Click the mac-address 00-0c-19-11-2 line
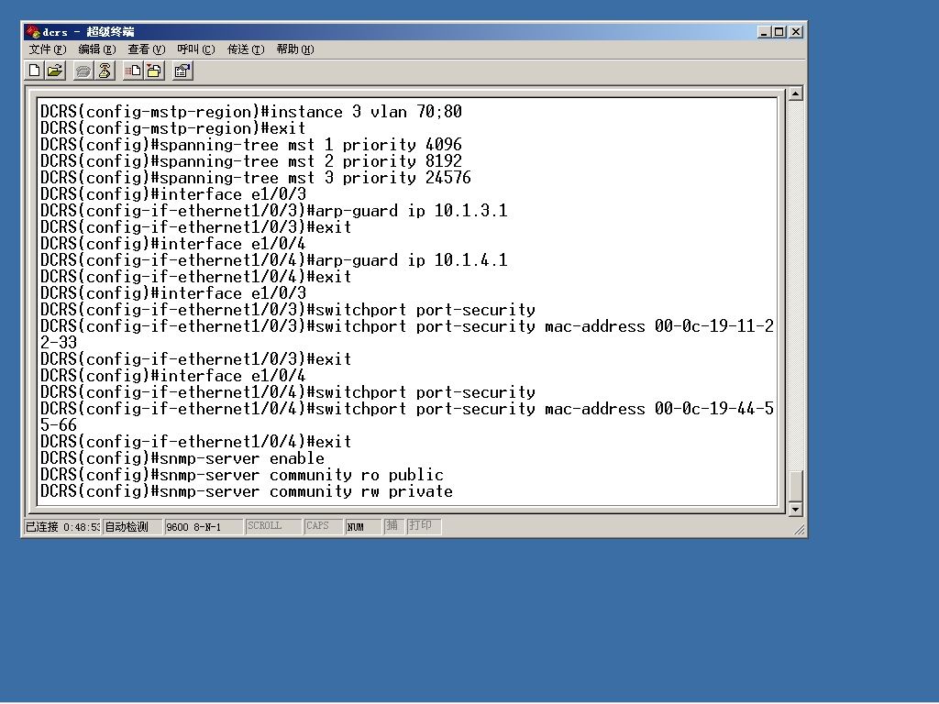The height and width of the screenshot is (704, 939). [x=407, y=326]
